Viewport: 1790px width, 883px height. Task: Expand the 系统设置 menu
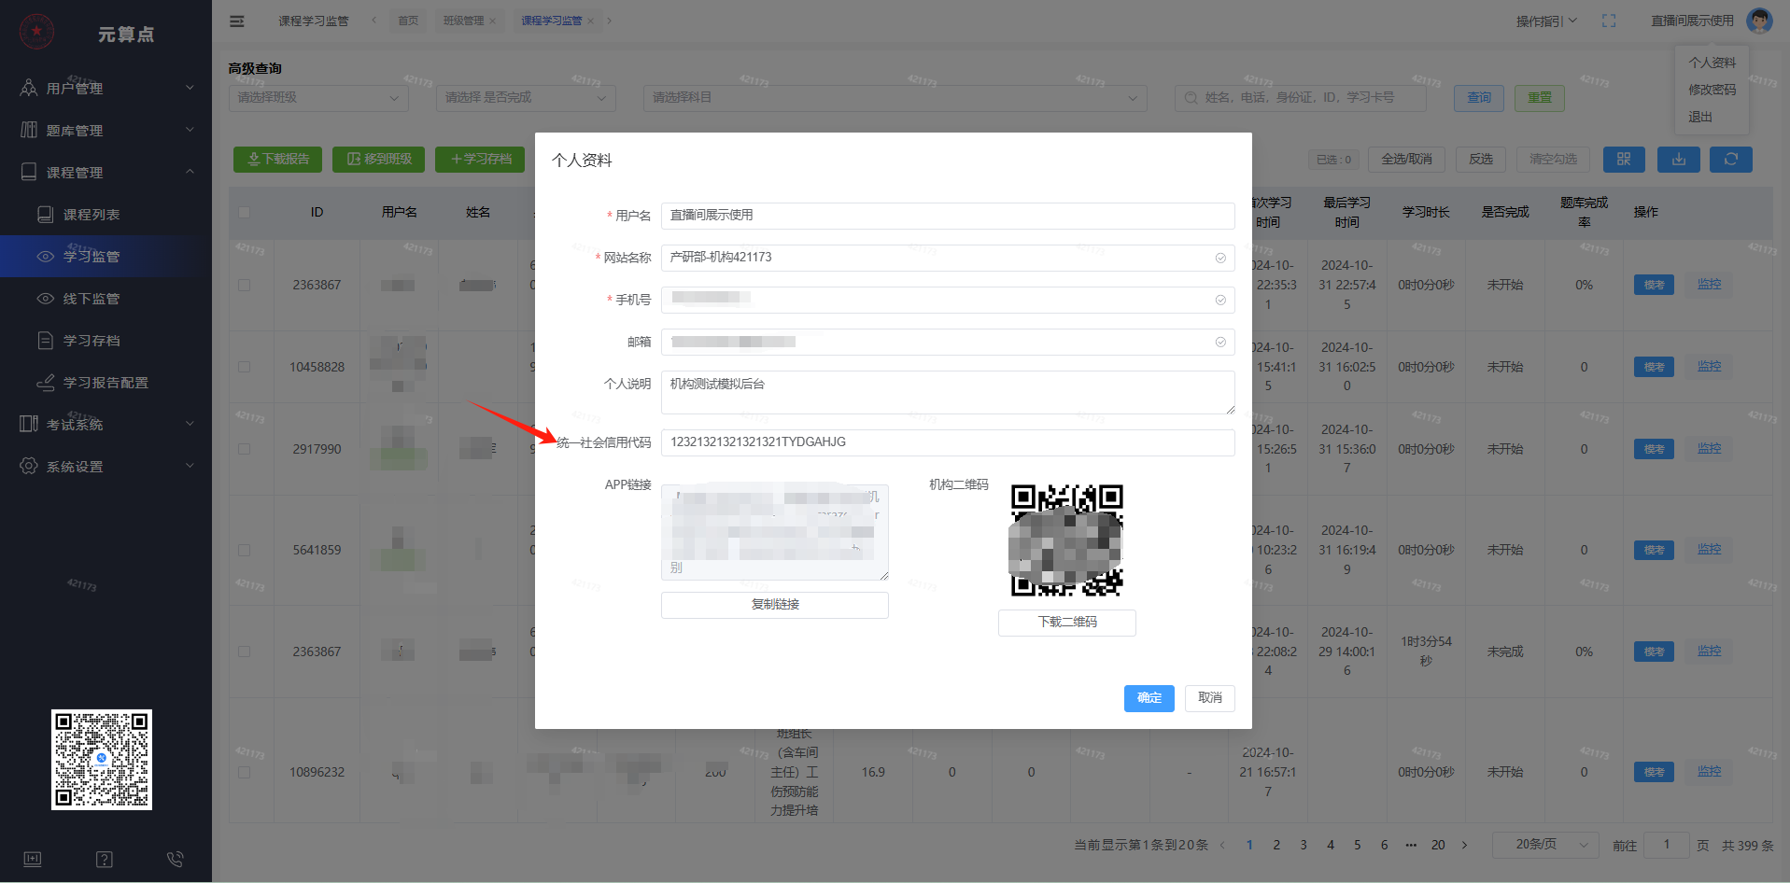click(106, 466)
